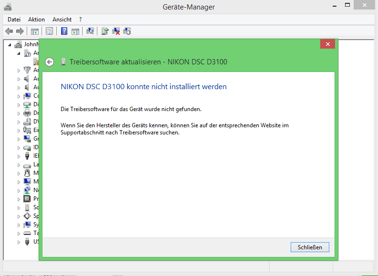Click the toolbar Forward arrow

(20, 31)
